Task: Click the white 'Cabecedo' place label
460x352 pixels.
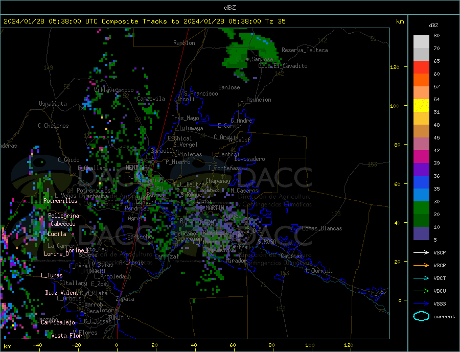Action: [63, 224]
